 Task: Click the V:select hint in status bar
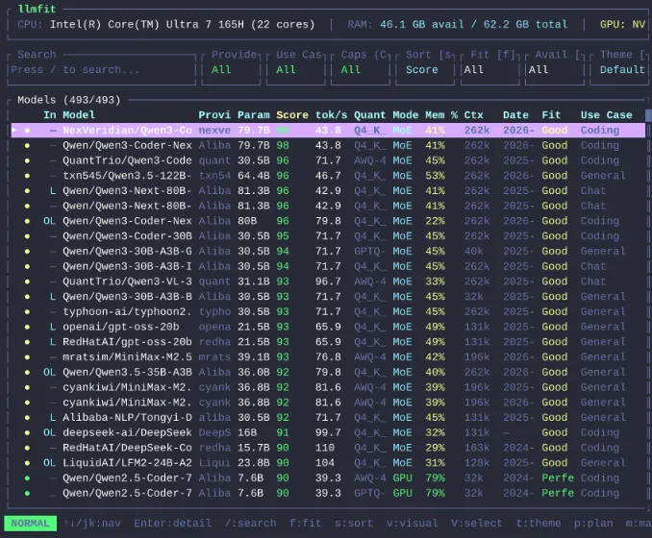[477, 523]
